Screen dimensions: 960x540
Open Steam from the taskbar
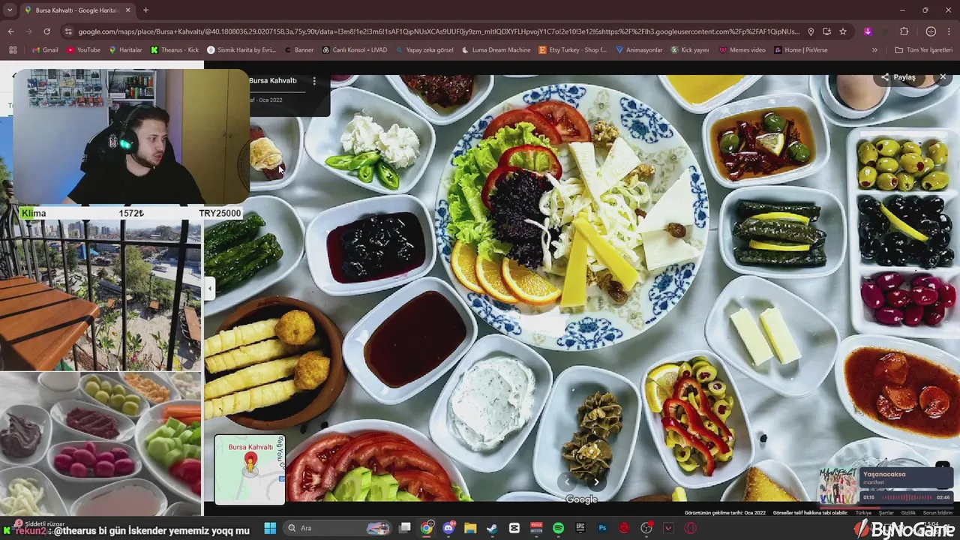(492, 528)
